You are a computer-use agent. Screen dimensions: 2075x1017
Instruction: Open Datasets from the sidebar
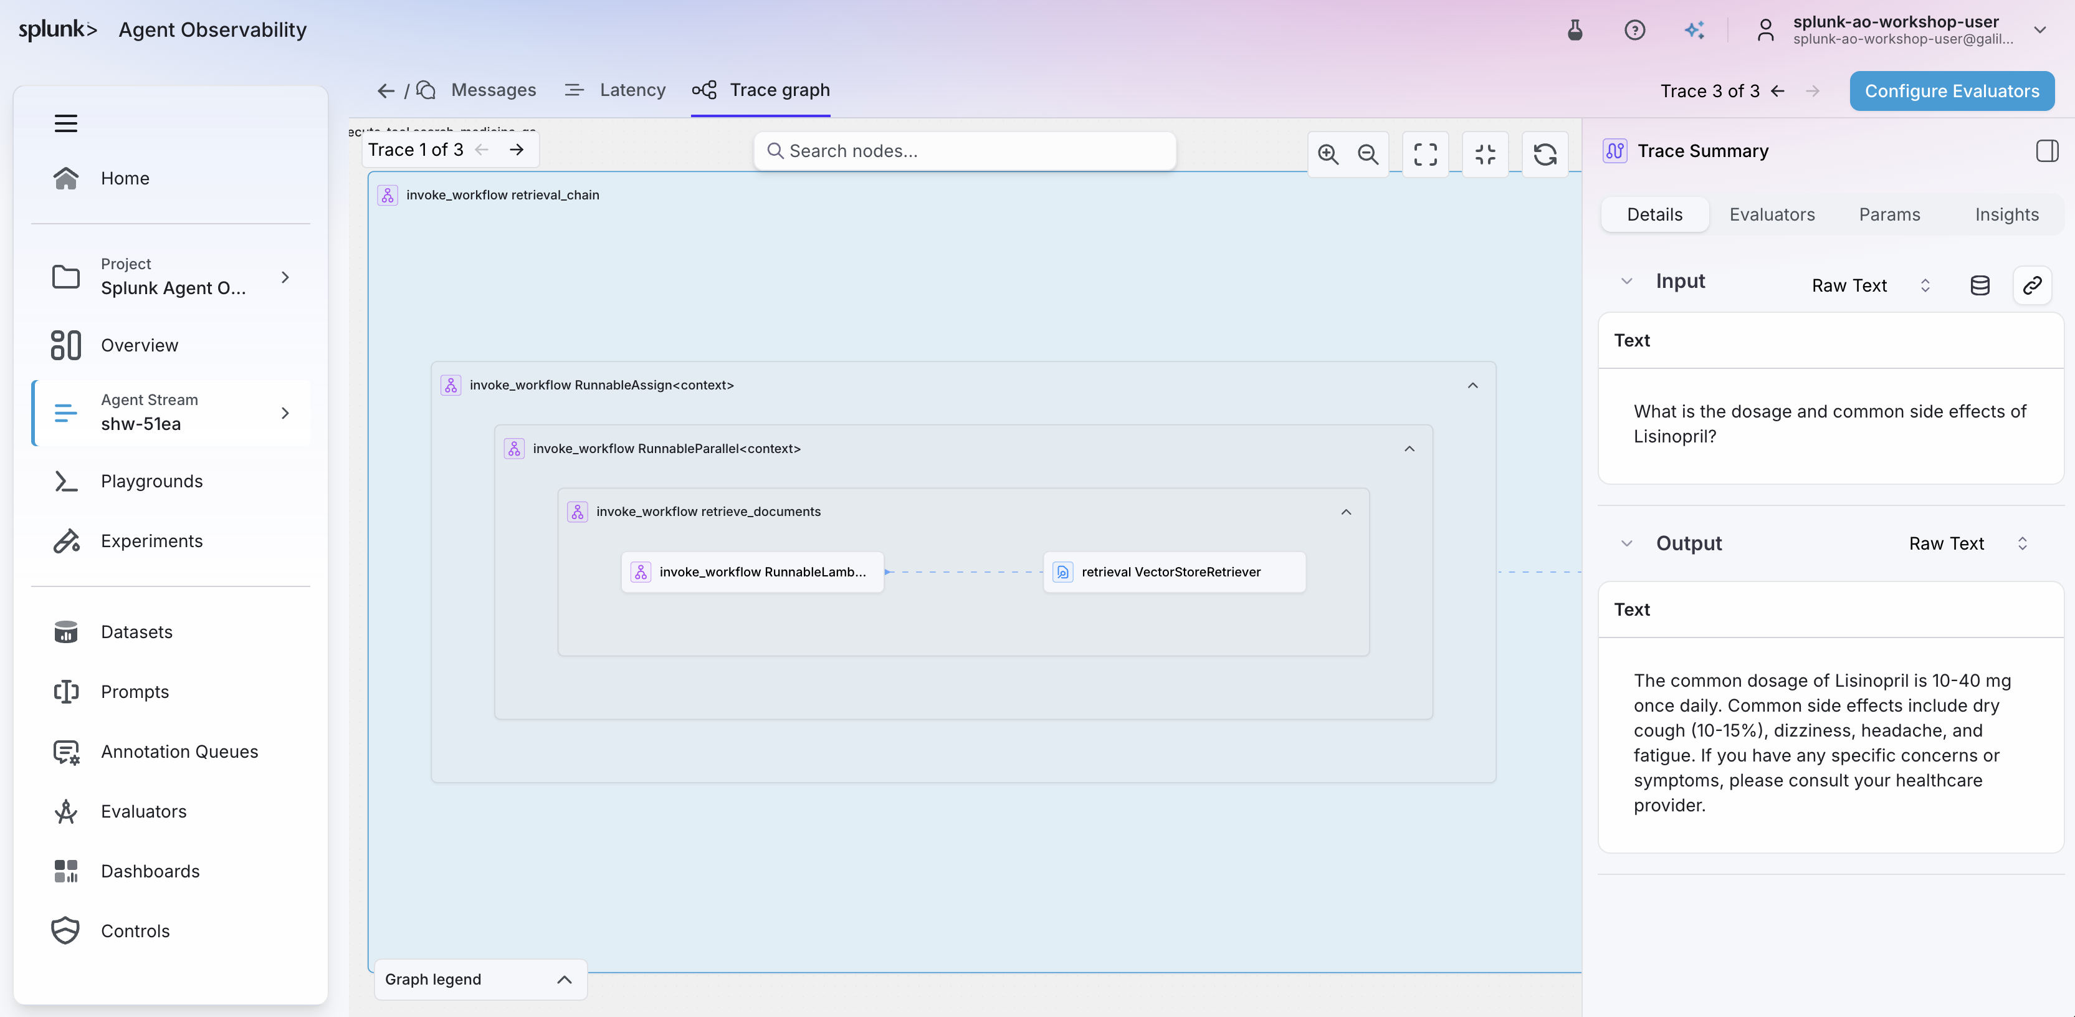tap(170, 632)
